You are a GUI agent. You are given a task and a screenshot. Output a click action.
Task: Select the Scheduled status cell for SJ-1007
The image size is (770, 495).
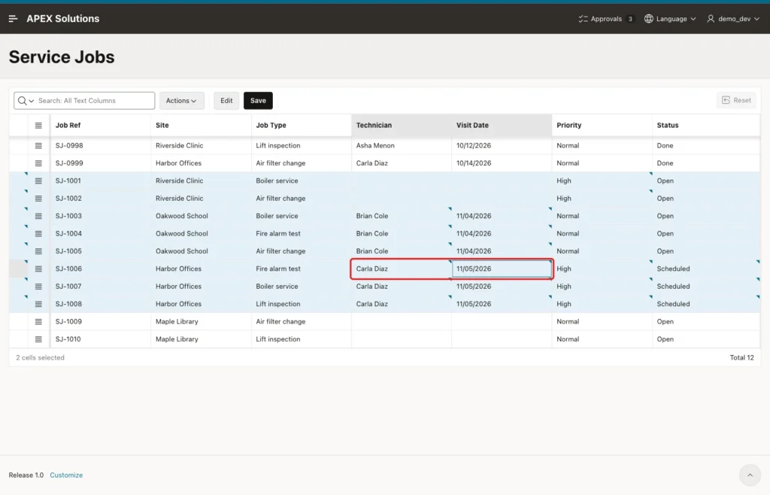coord(706,287)
